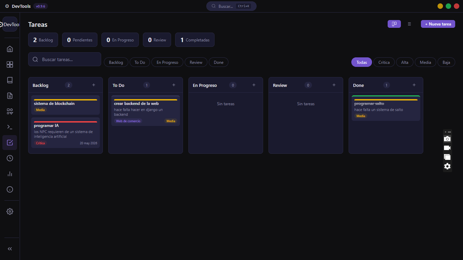Click the 0 Review stat card
This screenshot has width=463, height=260.
157,40
